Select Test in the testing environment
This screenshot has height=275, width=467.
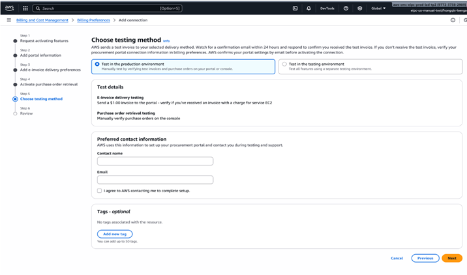(x=284, y=65)
